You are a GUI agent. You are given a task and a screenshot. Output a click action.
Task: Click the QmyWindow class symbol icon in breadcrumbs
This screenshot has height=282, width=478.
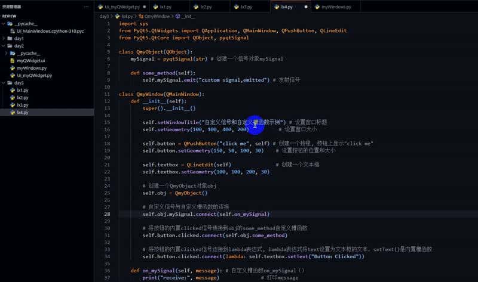(141, 17)
